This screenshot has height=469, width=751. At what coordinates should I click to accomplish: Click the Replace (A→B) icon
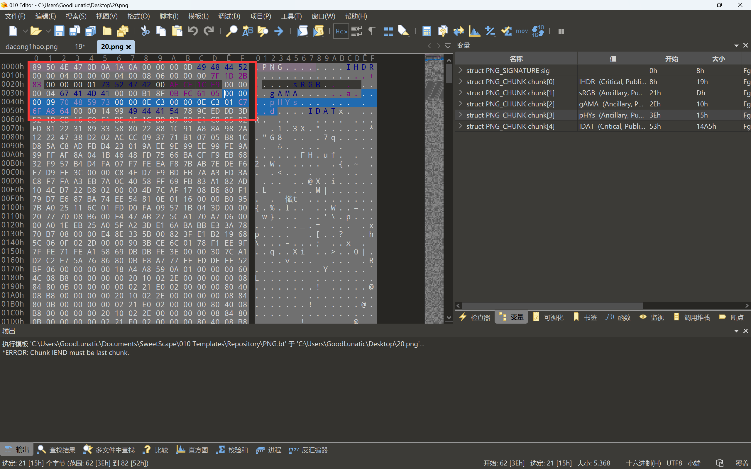pyautogui.click(x=247, y=31)
